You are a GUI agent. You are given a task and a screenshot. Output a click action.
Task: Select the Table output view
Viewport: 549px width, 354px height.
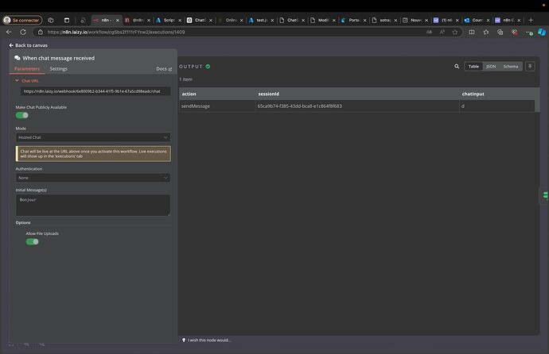(x=473, y=67)
